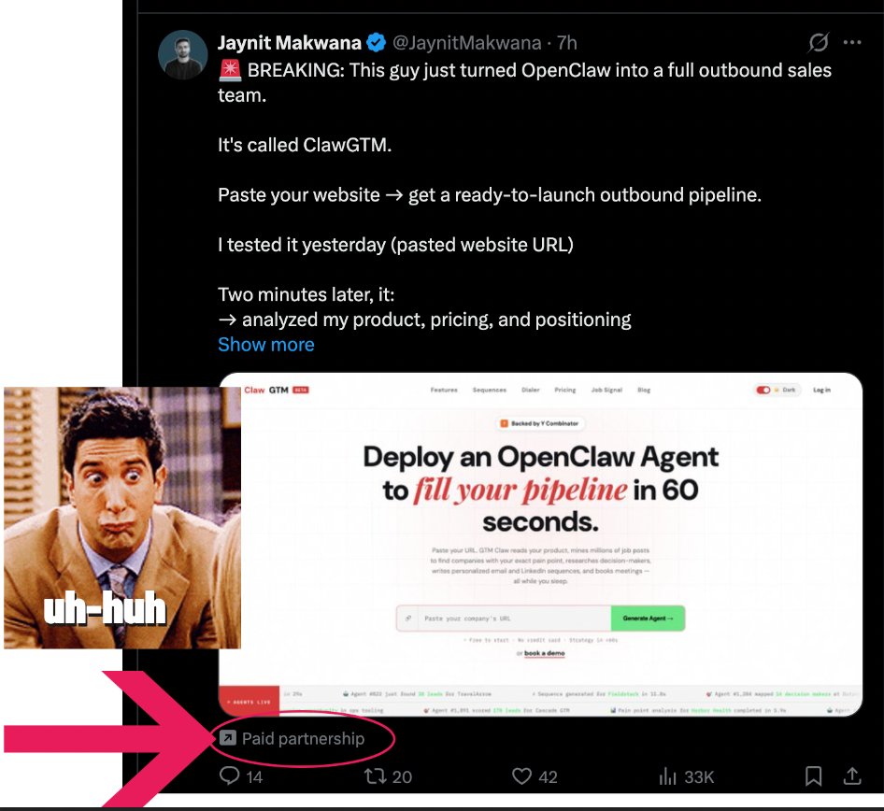Click the Grok explain icon on post
This screenshot has width=884, height=811.
point(818,42)
